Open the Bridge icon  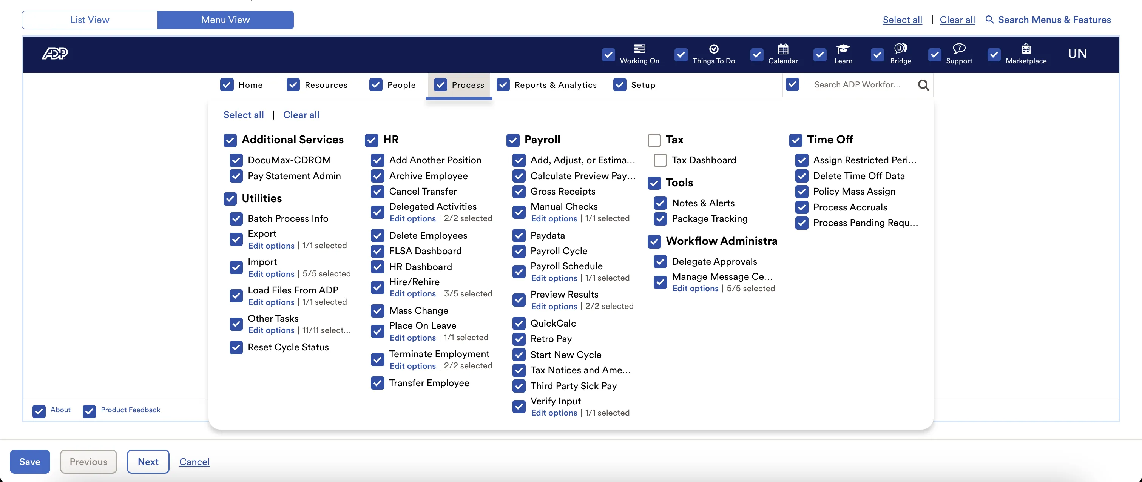(x=900, y=48)
